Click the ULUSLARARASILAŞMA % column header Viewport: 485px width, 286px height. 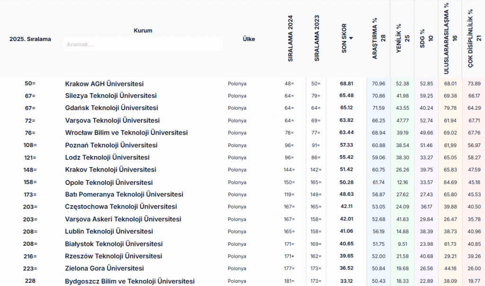[450, 39]
